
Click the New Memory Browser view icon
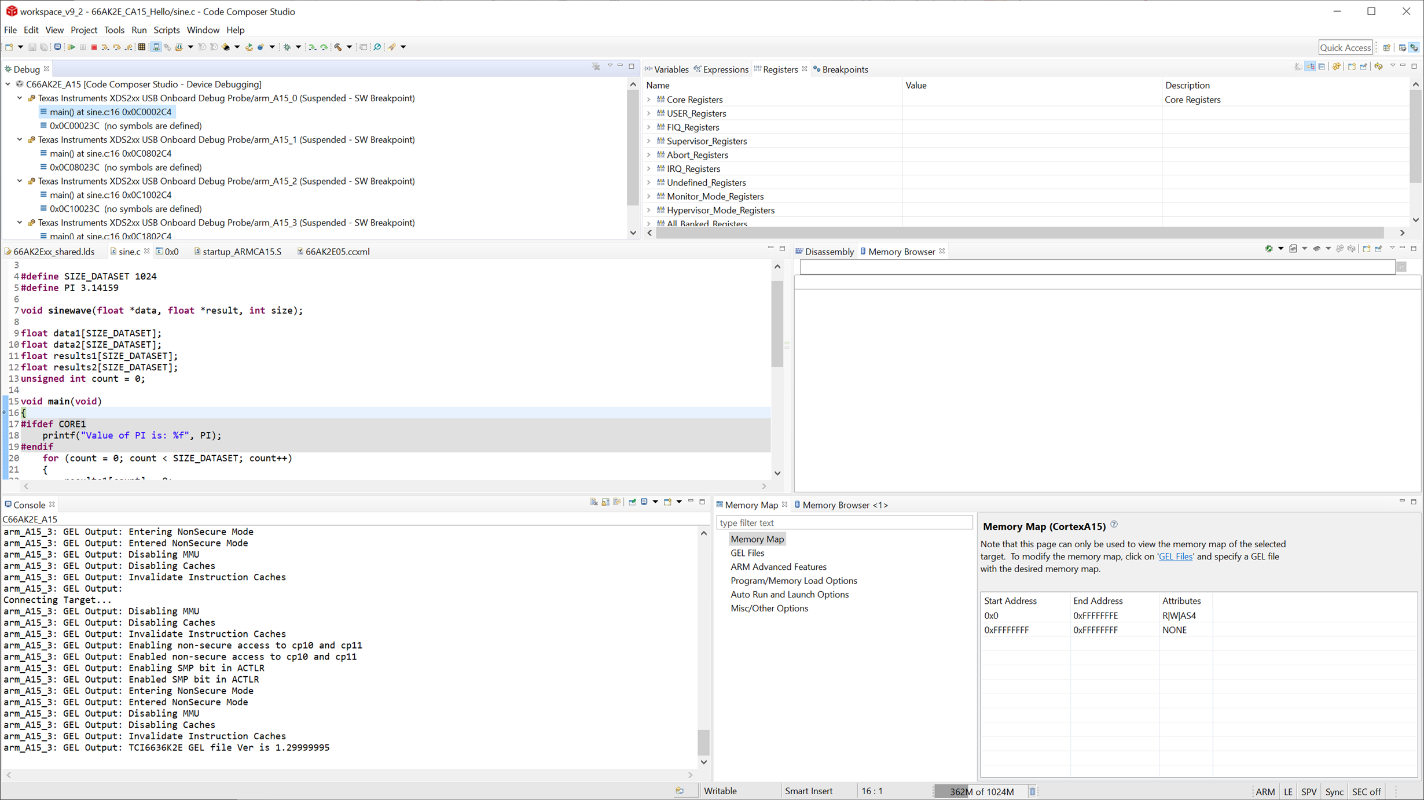1367,249
